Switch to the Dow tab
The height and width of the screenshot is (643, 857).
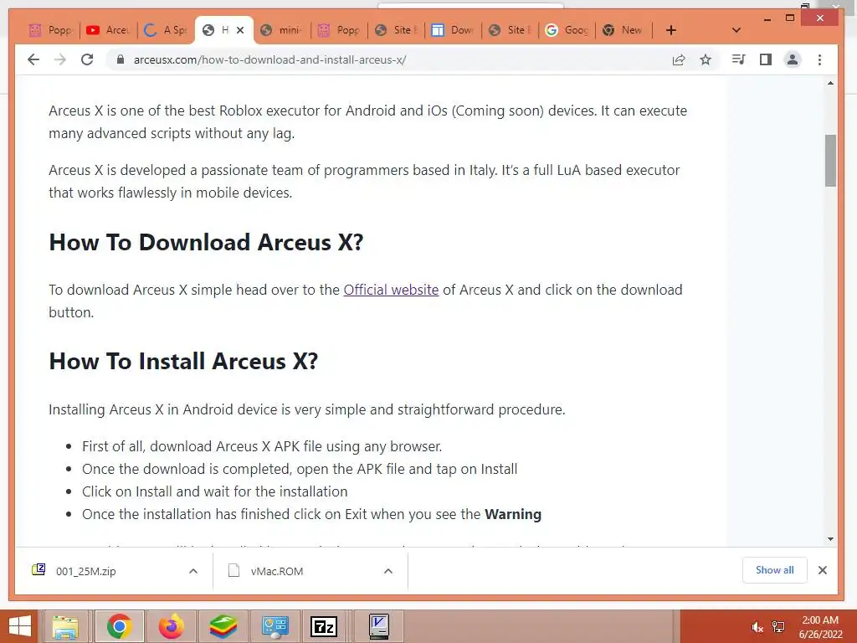pyautogui.click(x=454, y=30)
